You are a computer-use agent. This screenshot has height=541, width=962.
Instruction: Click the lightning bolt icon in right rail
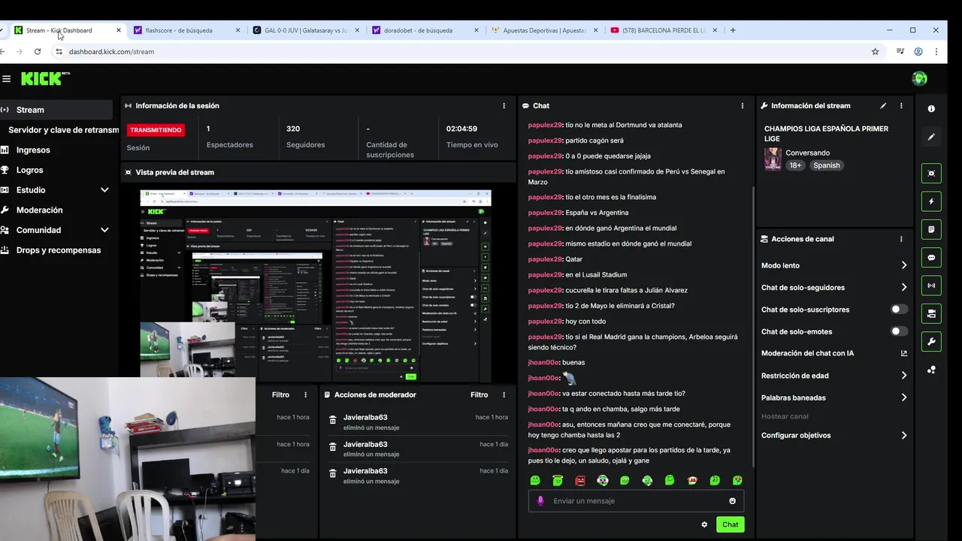tap(931, 201)
